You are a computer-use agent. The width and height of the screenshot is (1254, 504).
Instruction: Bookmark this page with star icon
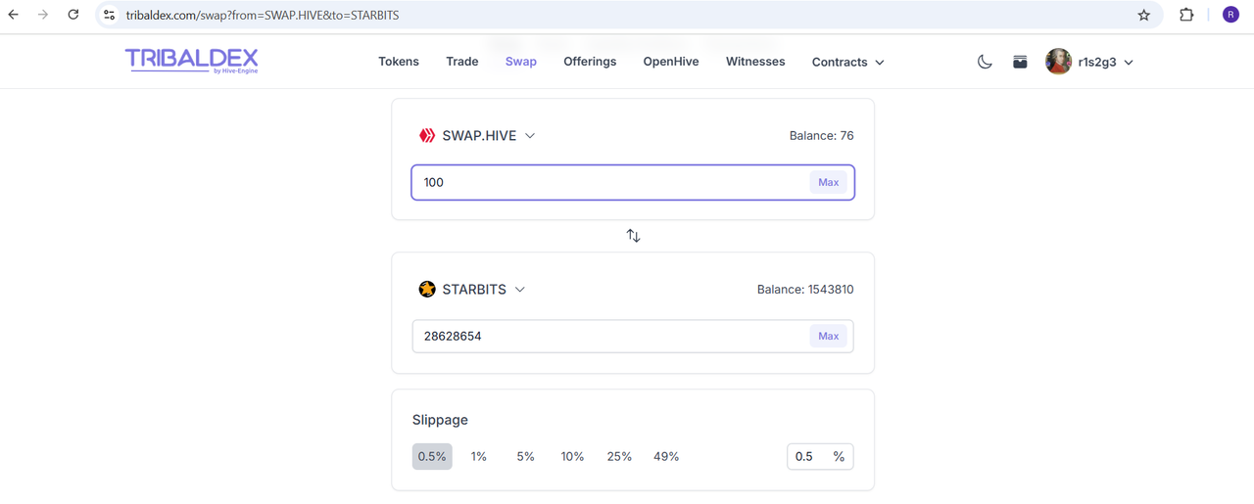(1143, 15)
